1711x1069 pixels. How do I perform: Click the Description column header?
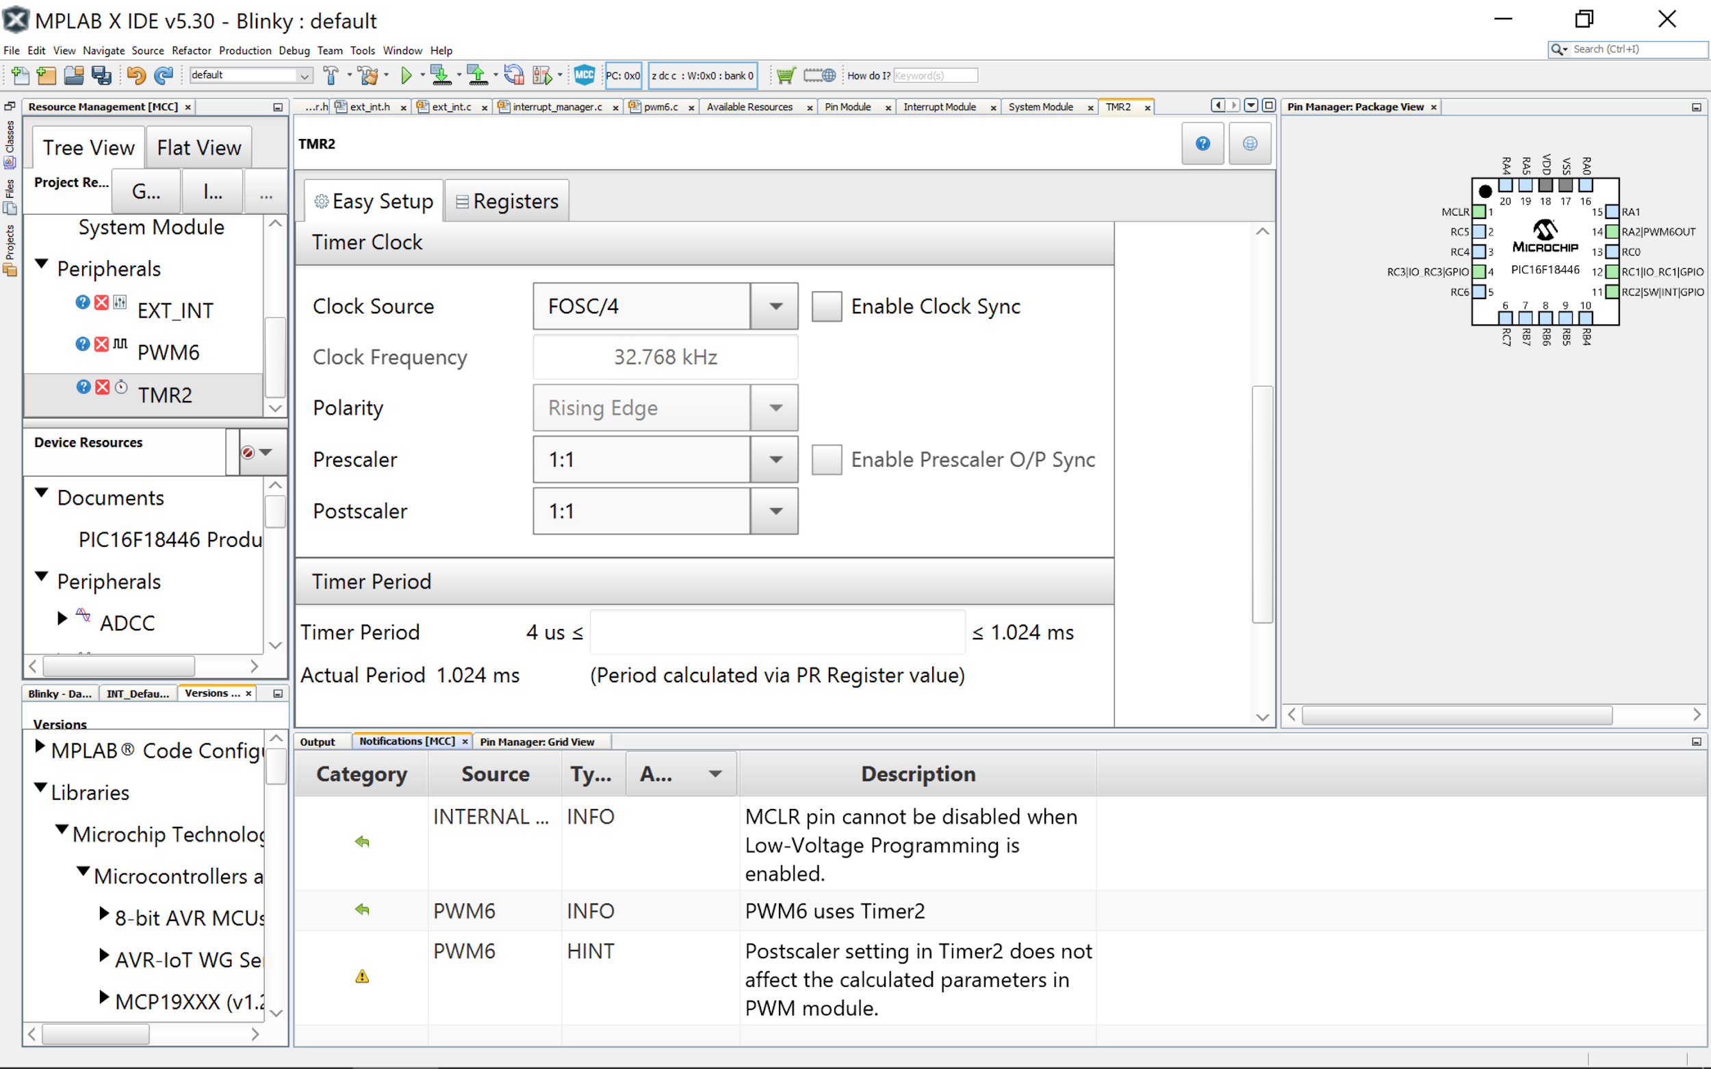coord(918,774)
